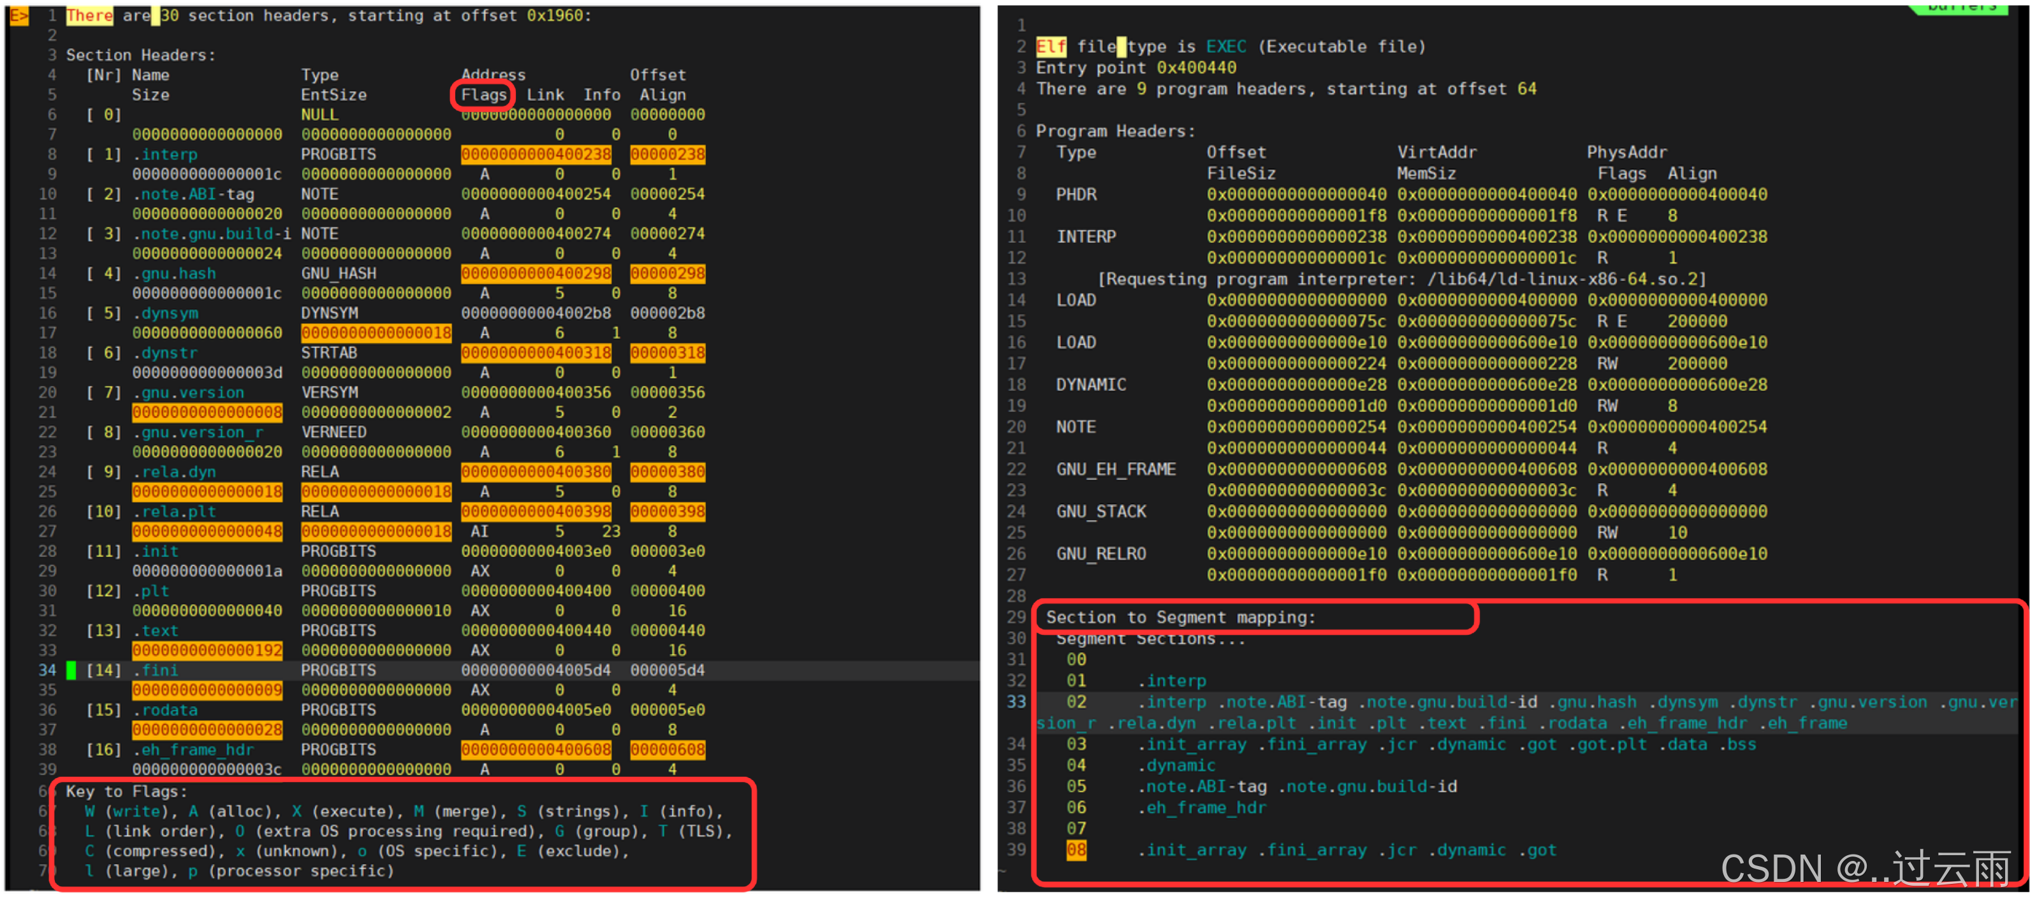Viewport: 2030px width, 903px height.
Task: Click the GNU_HASH type on .gnu.hash row
Action: [338, 273]
